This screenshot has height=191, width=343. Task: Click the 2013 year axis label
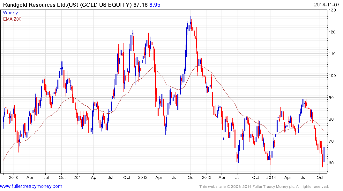207,177
